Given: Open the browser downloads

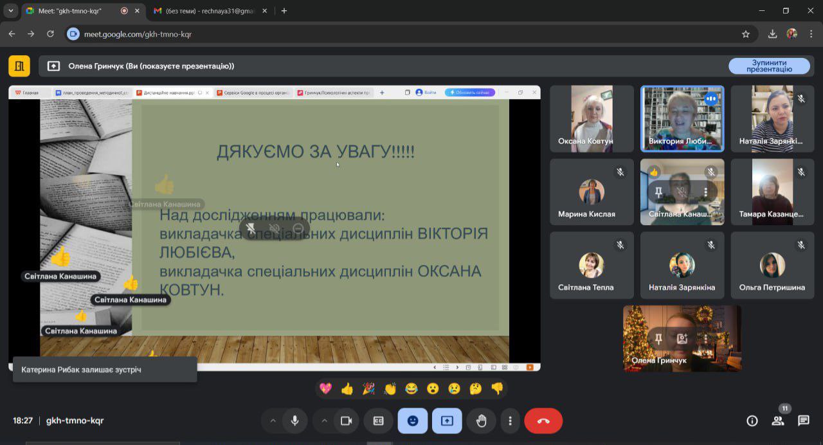Looking at the screenshot, I should tap(773, 34).
